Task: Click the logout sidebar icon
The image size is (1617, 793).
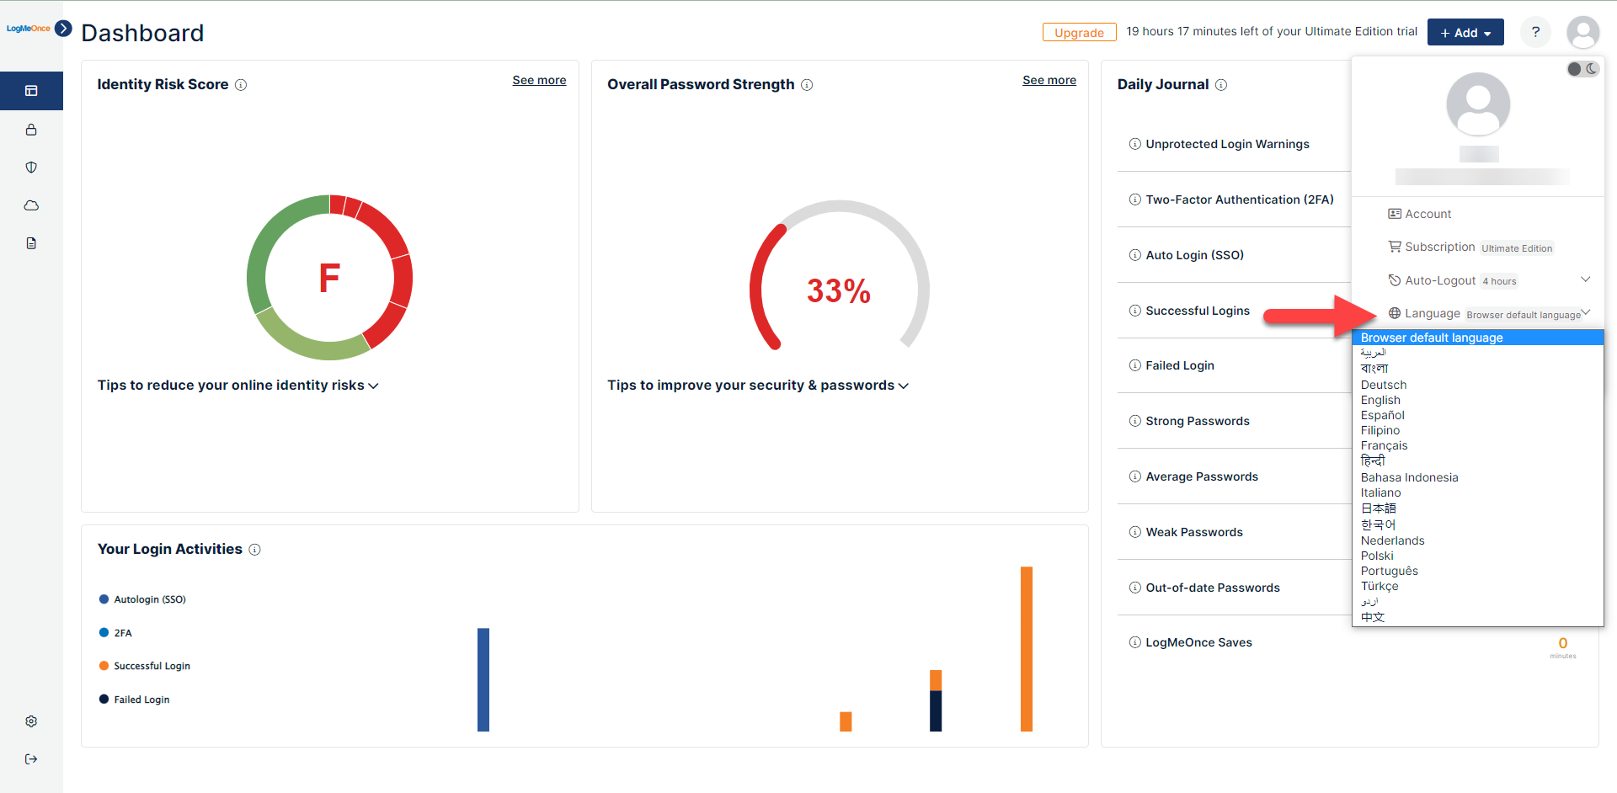Action: point(31,759)
